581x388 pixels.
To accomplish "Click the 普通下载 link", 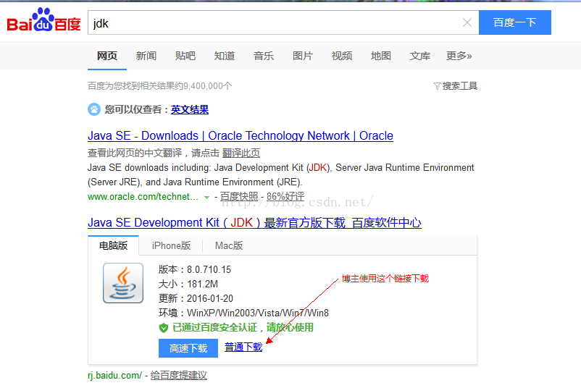I will click(x=243, y=347).
